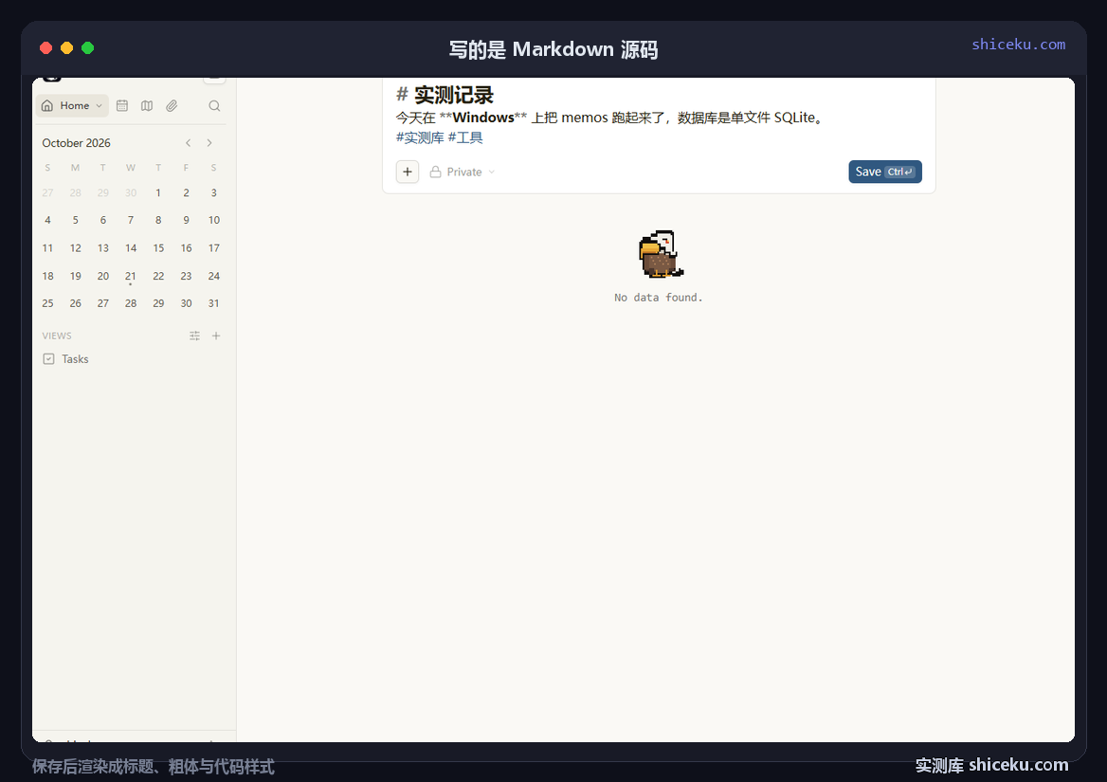
Task: Open search with the magnifier icon
Action: tap(214, 106)
